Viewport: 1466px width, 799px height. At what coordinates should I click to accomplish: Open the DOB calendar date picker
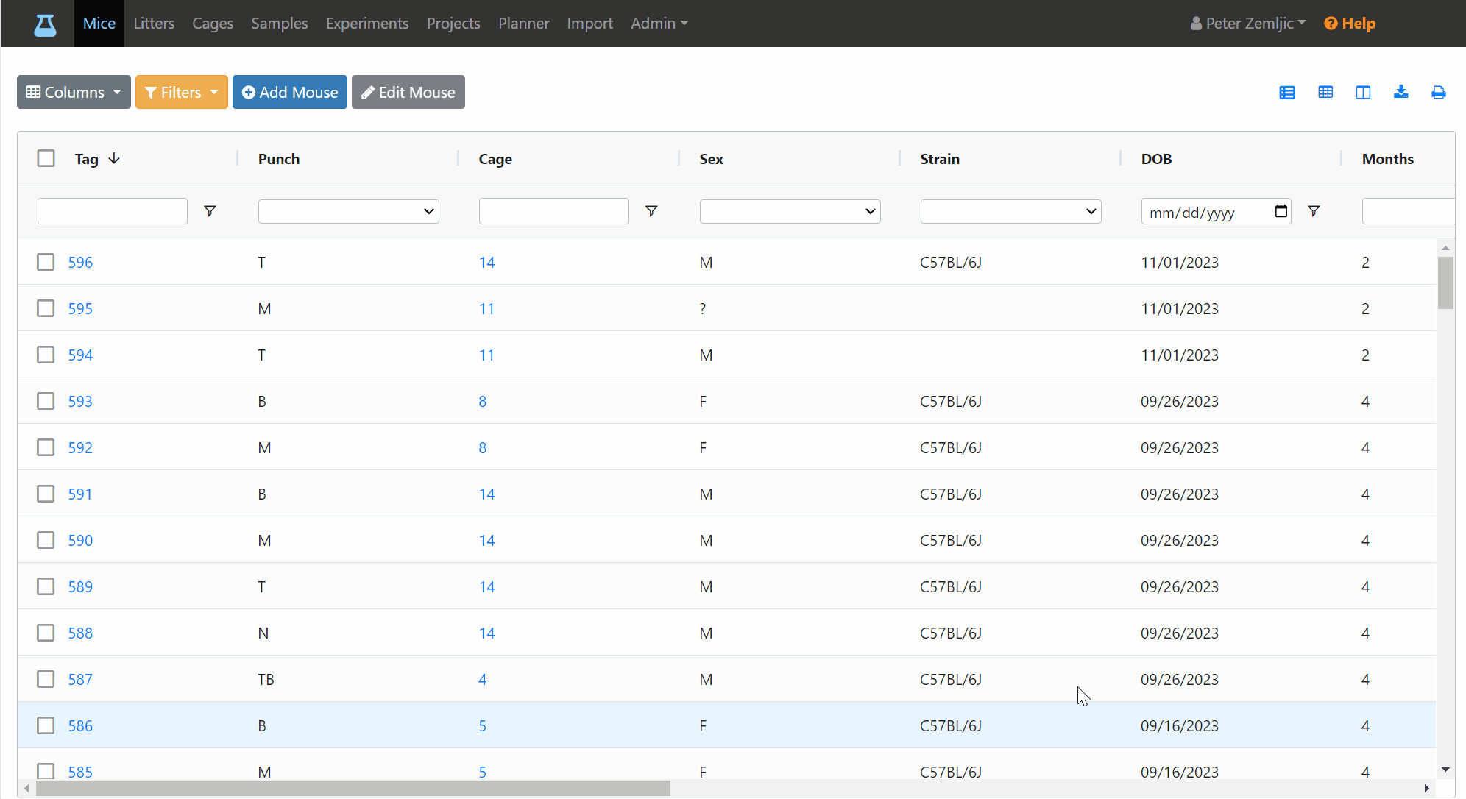[1281, 211]
